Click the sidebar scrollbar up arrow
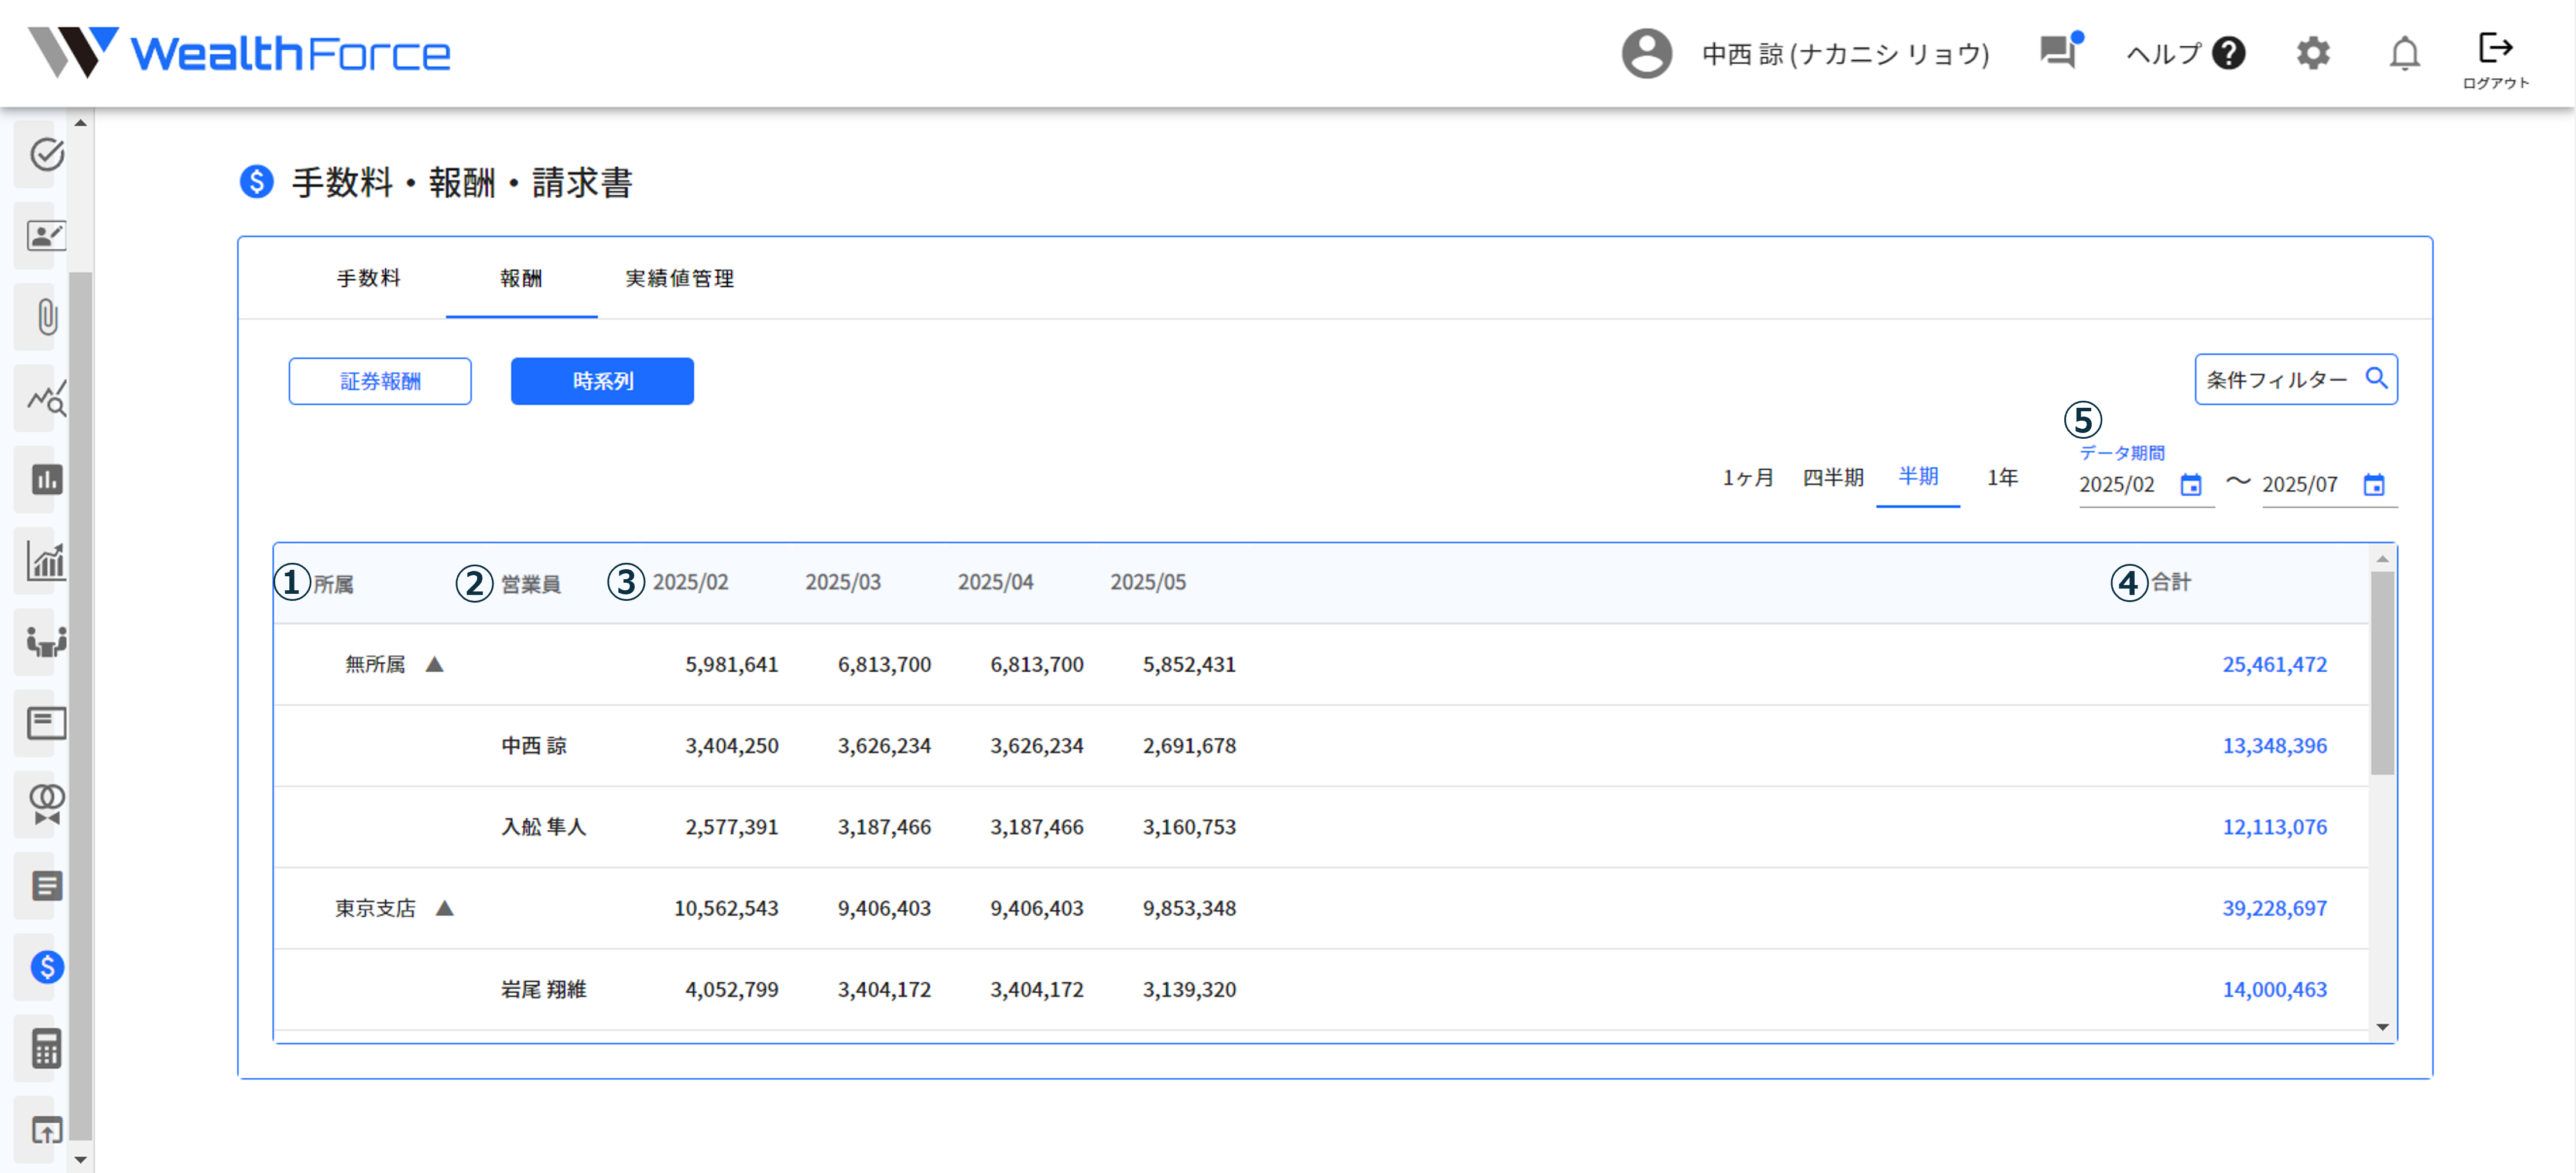 coord(81,123)
